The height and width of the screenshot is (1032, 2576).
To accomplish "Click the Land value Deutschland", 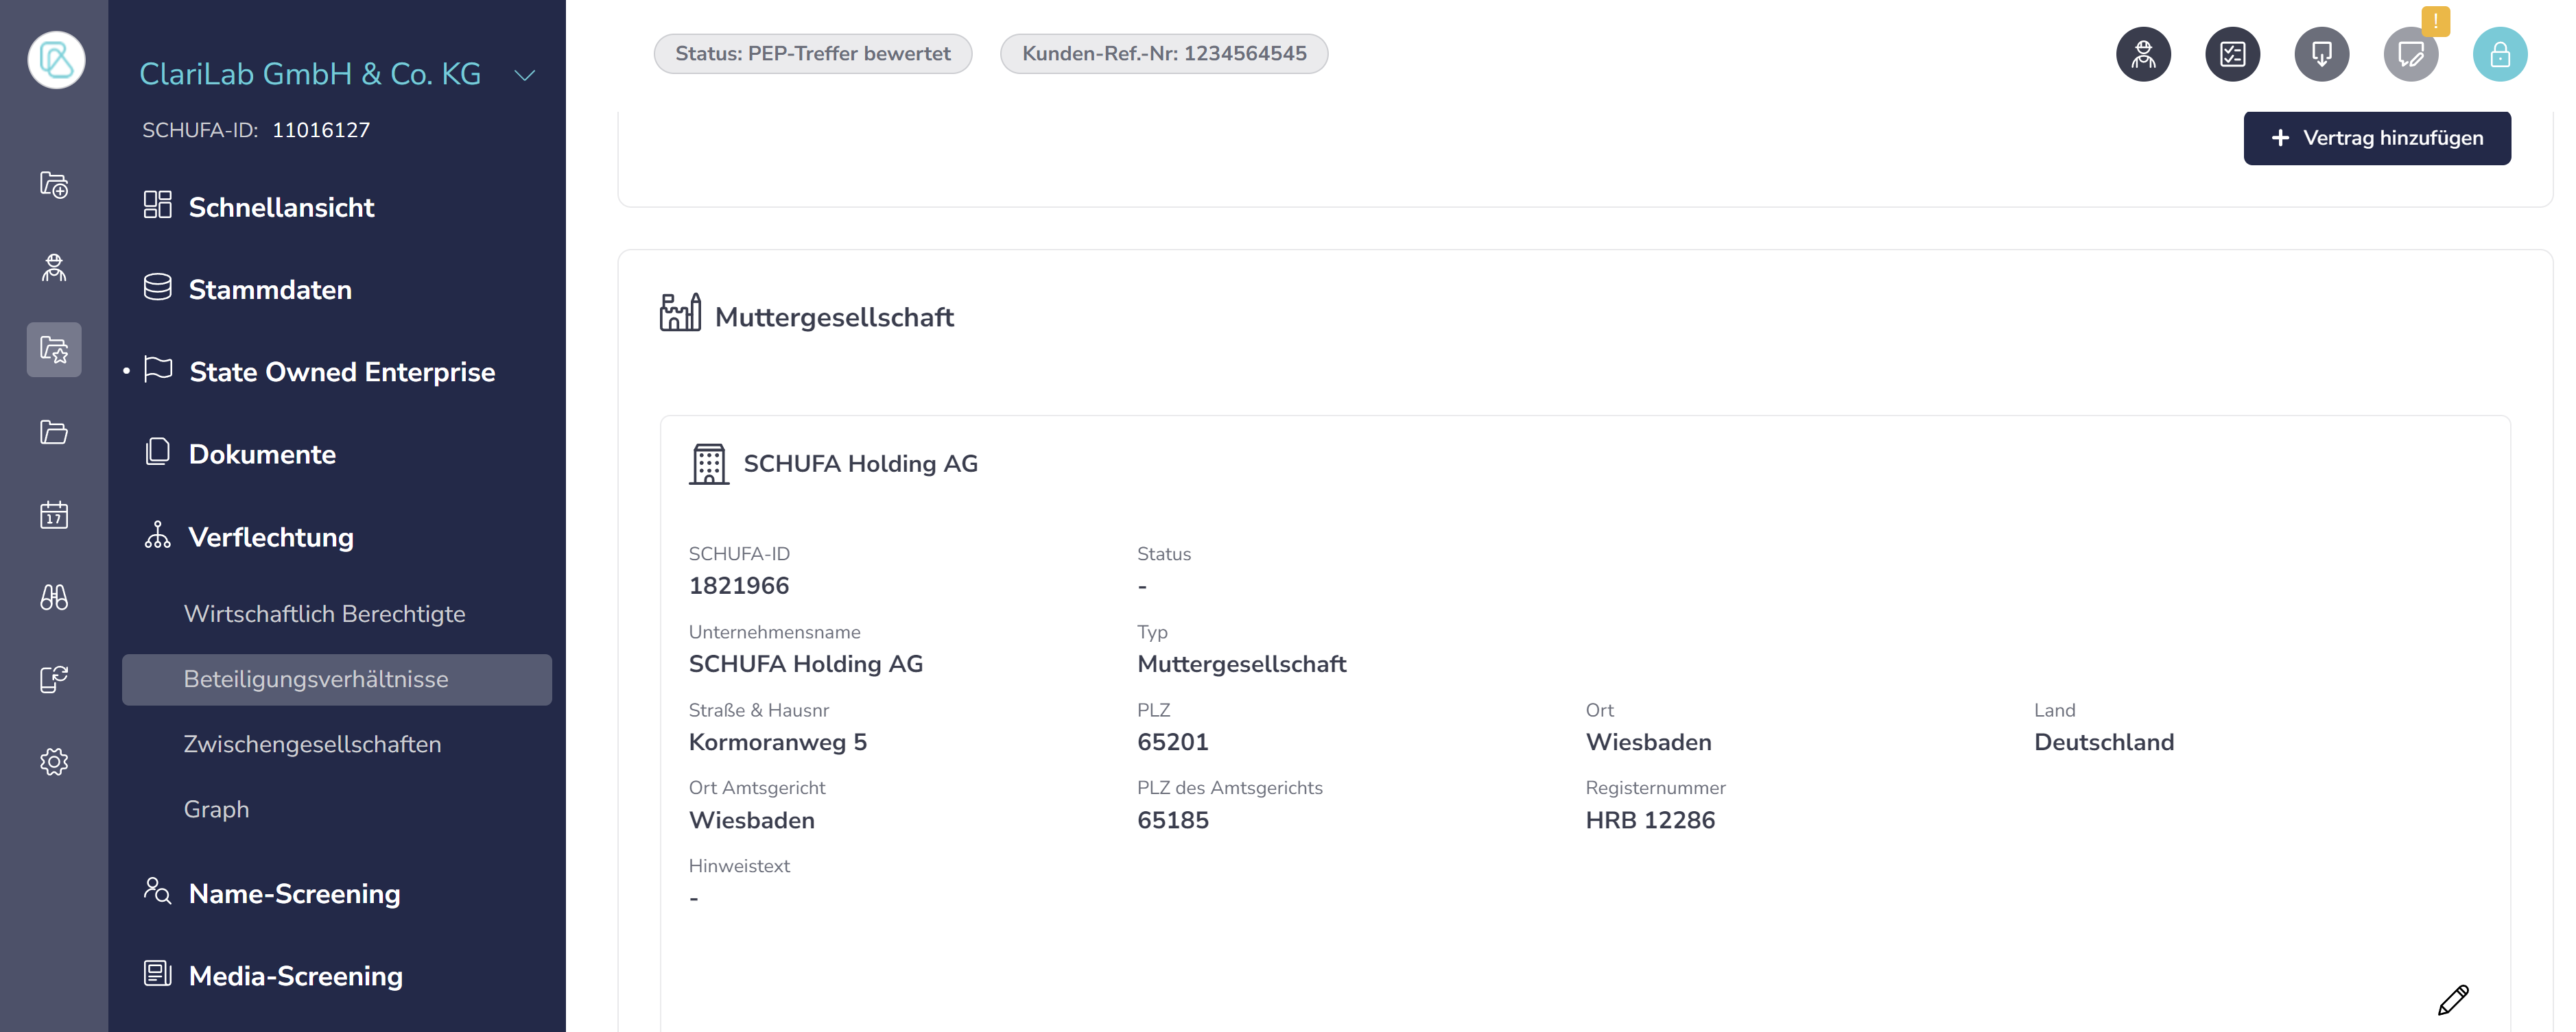I will [2103, 742].
